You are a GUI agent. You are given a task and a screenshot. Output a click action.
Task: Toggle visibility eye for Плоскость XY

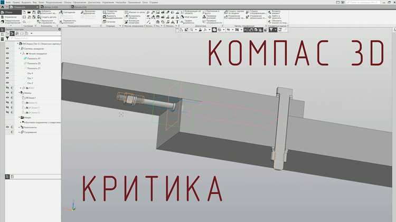click(x=7, y=59)
